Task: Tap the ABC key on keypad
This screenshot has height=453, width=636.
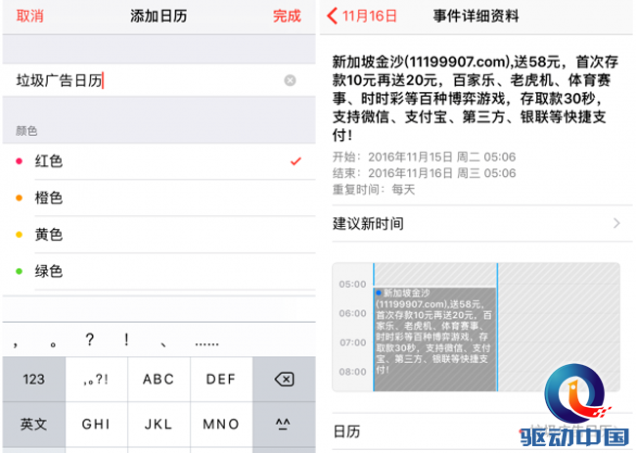Action: 159,380
